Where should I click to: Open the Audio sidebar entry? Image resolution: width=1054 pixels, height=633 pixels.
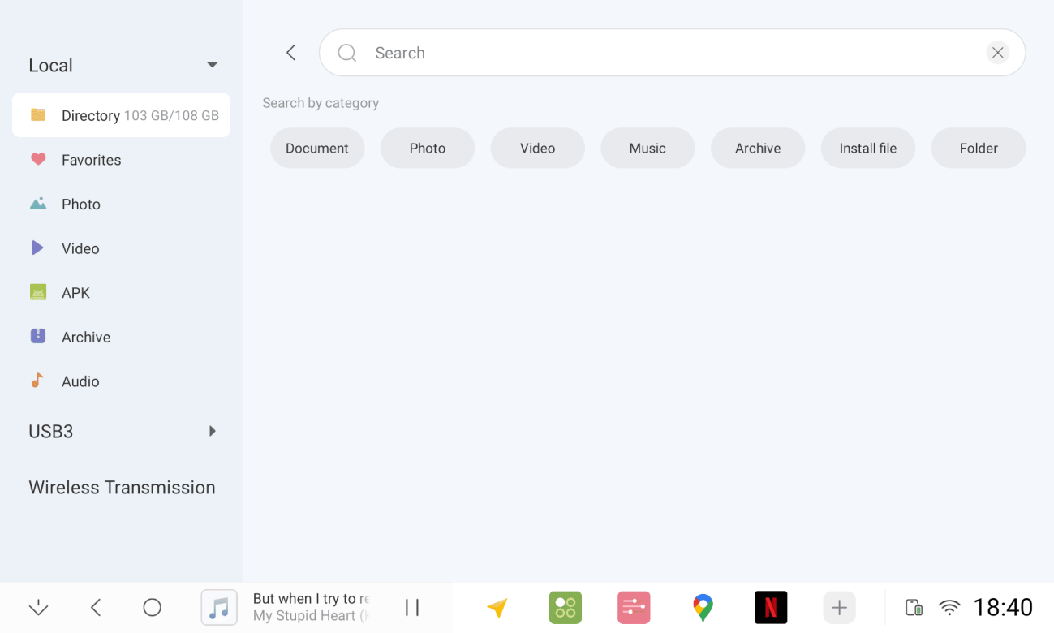click(80, 381)
